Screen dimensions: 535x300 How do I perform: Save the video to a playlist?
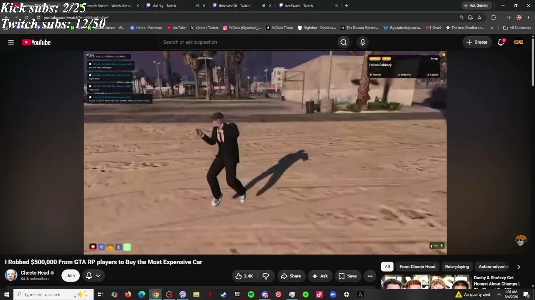(347, 276)
